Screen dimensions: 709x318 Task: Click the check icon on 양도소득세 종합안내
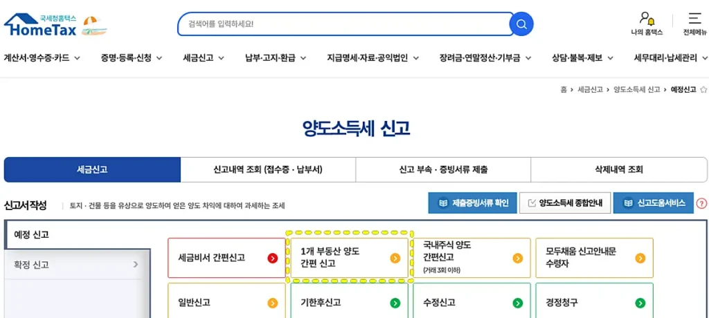[x=532, y=203]
